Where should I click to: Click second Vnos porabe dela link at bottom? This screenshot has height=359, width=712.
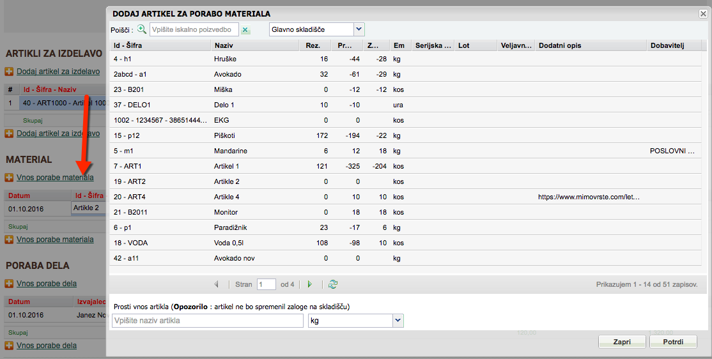[46, 346]
